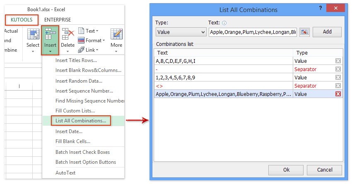The image size is (352, 184).
Task: Click the range selector icon beside Text field
Action: coord(305,32)
